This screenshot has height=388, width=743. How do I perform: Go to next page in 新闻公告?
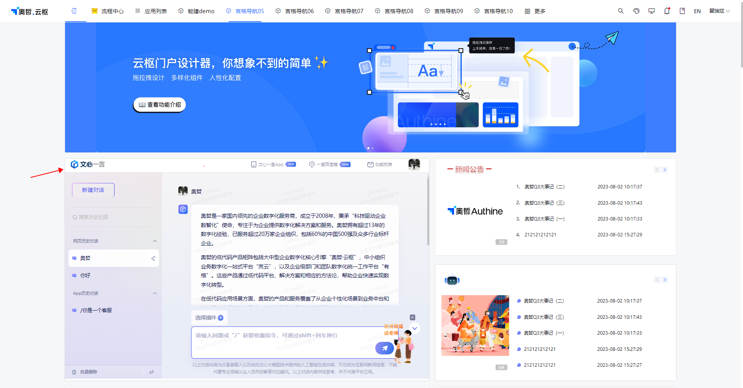tap(665, 170)
